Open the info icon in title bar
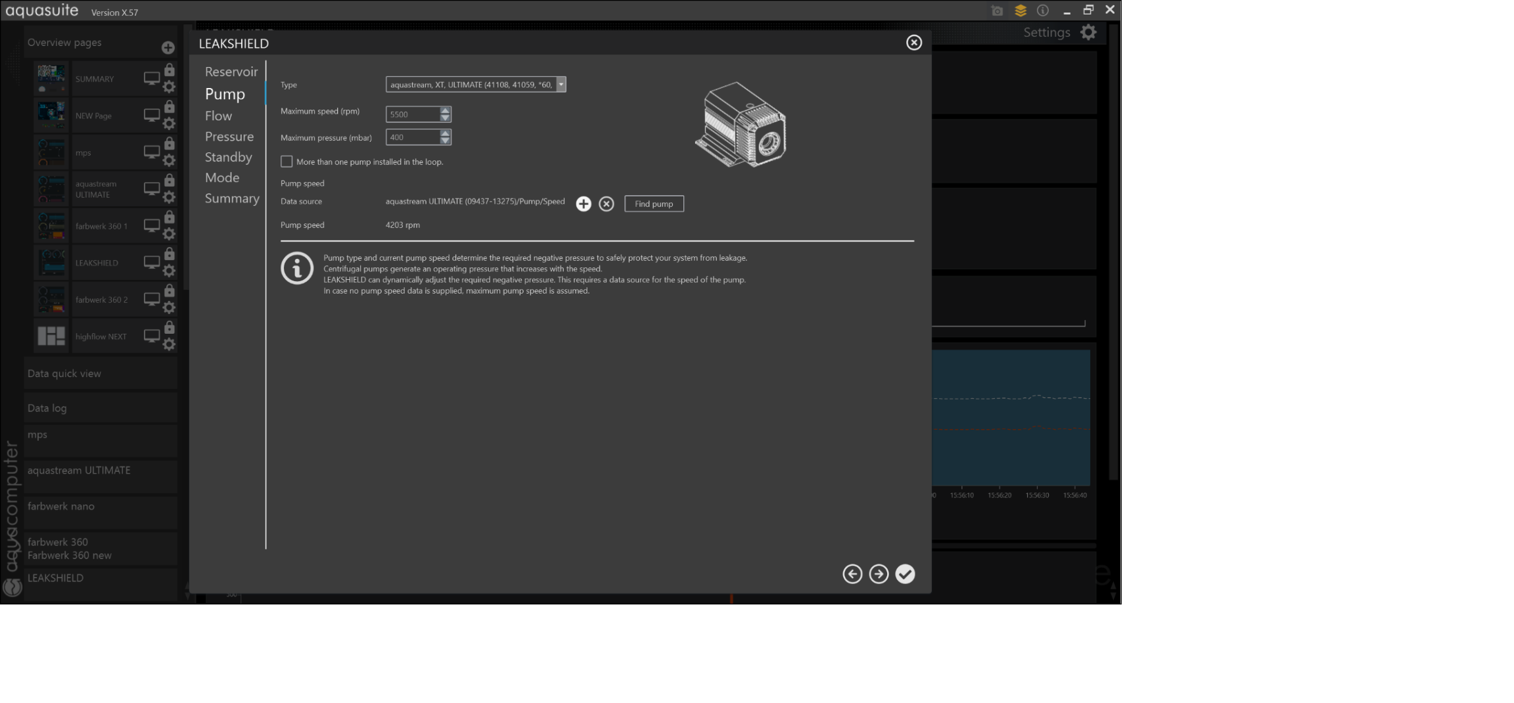This screenshot has height=703, width=1514. coord(1043,11)
